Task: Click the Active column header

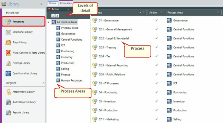Action: [x=156, y=13]
